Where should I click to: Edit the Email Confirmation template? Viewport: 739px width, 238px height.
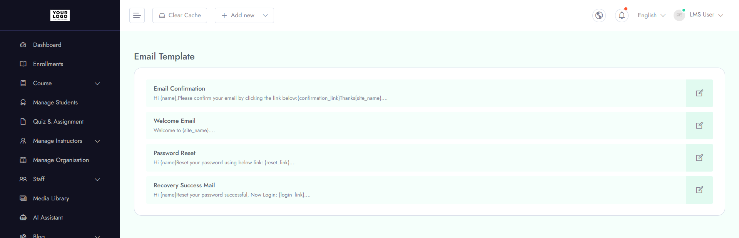700,93
